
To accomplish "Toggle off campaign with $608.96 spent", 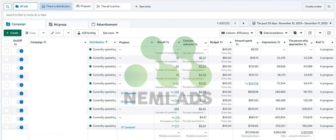I will [20, 94].
